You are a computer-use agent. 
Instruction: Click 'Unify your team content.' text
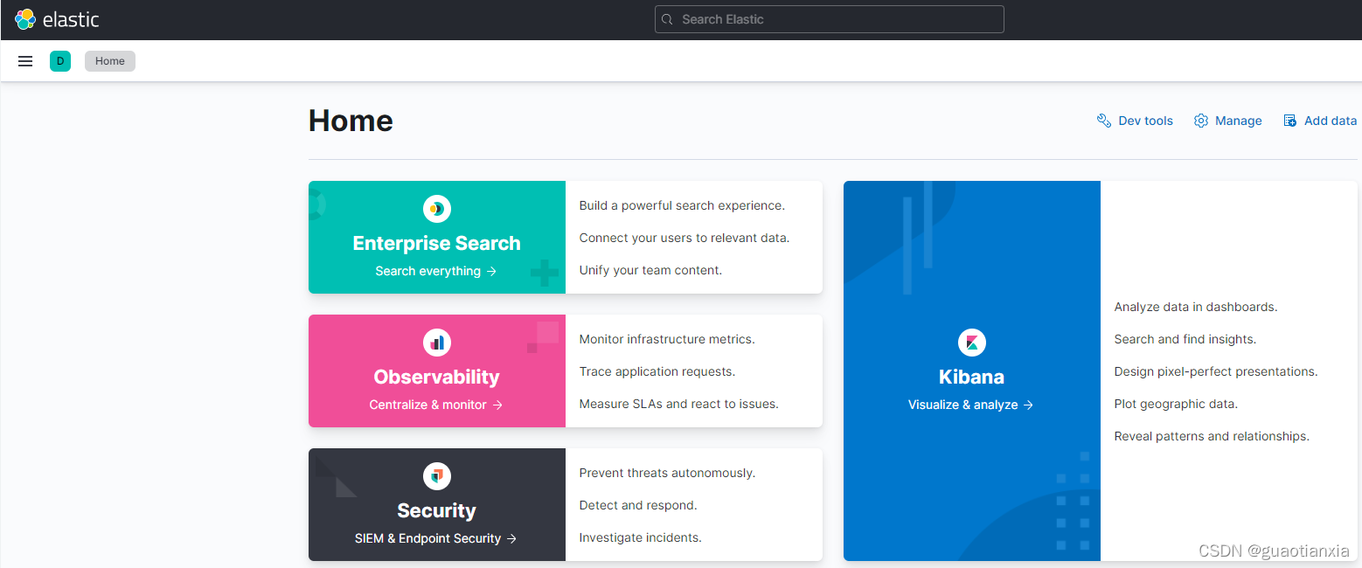pyautogui.click(x=650, y=270)
